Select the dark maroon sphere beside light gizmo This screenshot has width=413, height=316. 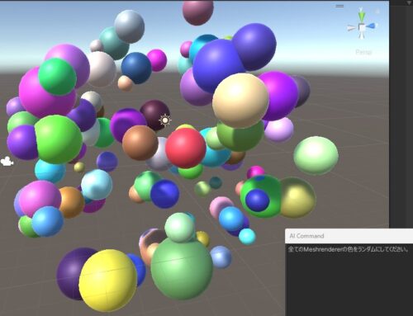click(154, 113)
